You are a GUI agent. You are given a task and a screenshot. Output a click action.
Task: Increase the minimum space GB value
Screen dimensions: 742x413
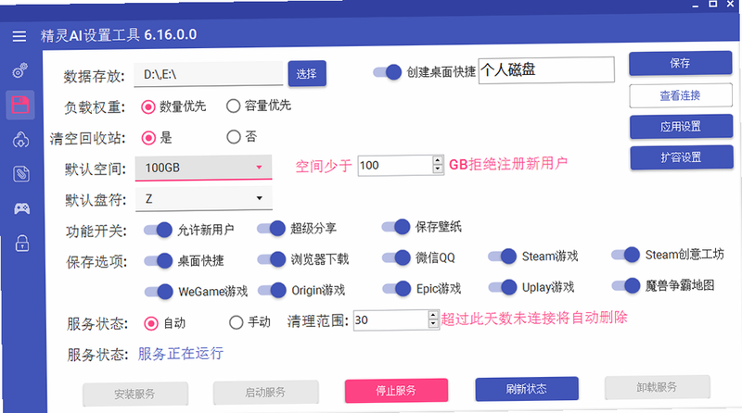tap(438, 161)
